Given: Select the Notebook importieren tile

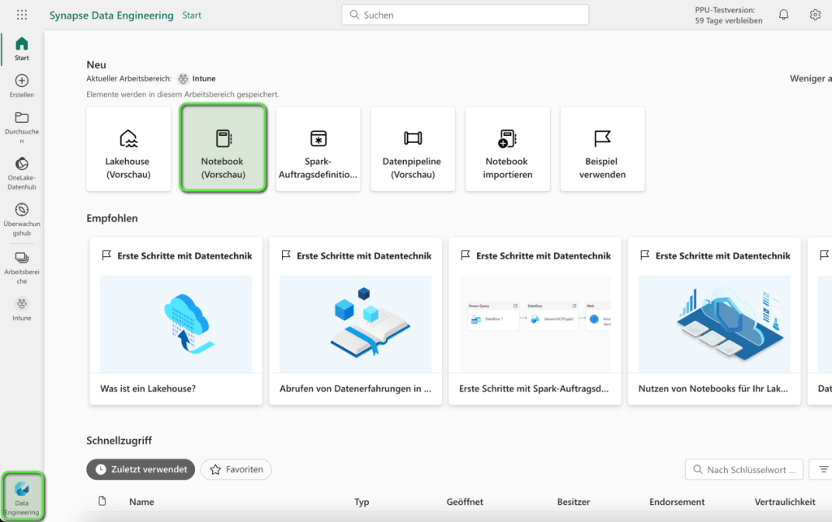Looking at the screenshot, I should [x=507, y=150].
